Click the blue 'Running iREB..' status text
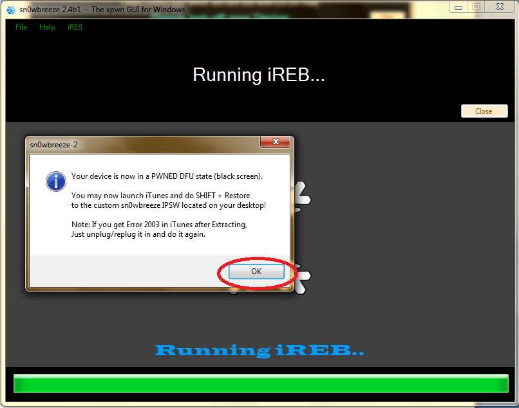This screenshot has height=408, width=519. [x=259, y=351]
